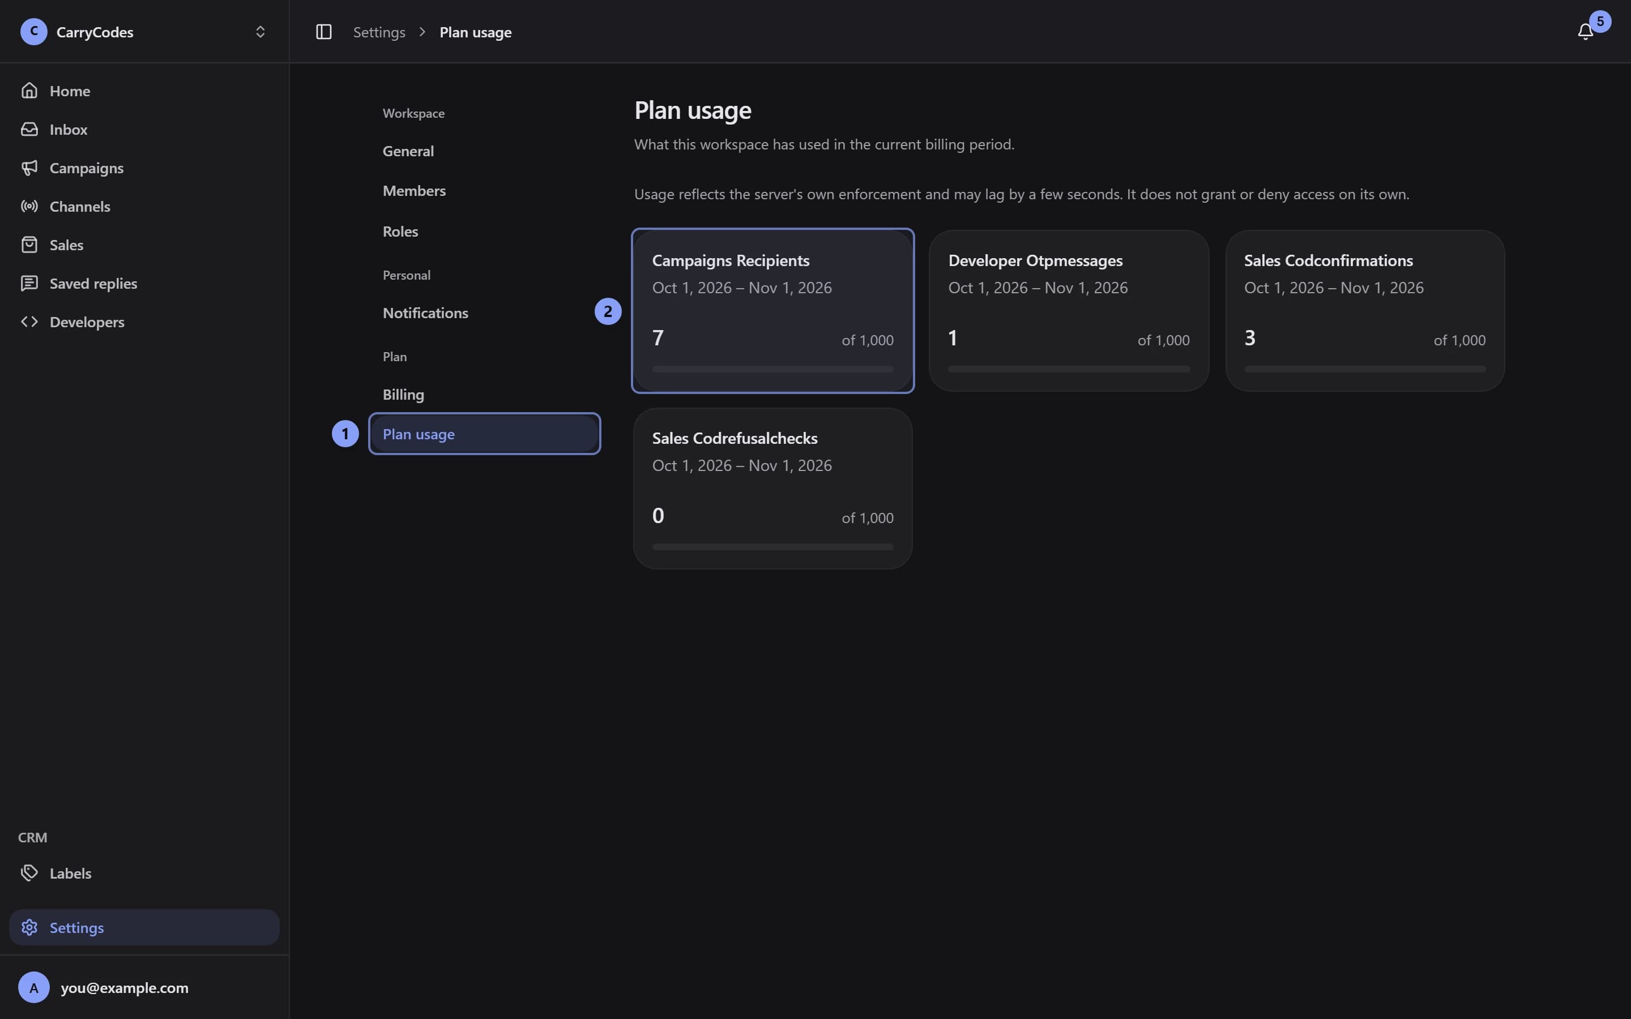Viewport: 1631px width, 1019px height.
Task: Click the CarryCodes workspace avatar
Action: tap(34, 32)
